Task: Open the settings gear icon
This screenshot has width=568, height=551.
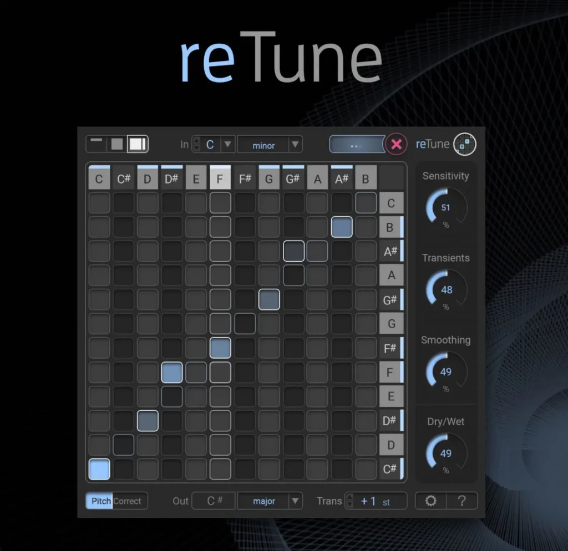Action: [431, 501]
